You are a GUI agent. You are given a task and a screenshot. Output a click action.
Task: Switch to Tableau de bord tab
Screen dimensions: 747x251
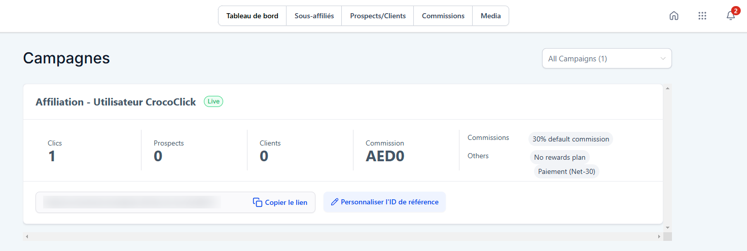[252, 16]
